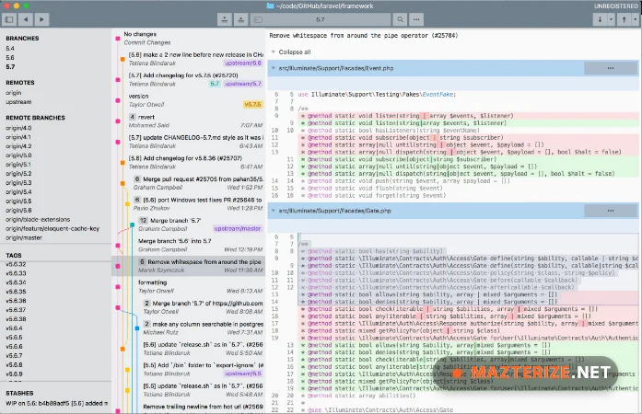Viewport: 642px width, 414px height.
Task: Click the pull down-arrow button
Action: (x=600, y=19)
